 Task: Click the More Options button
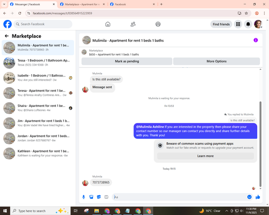216,61
